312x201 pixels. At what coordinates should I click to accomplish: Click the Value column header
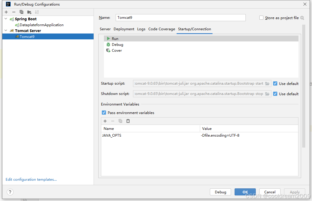pos(249,128)
